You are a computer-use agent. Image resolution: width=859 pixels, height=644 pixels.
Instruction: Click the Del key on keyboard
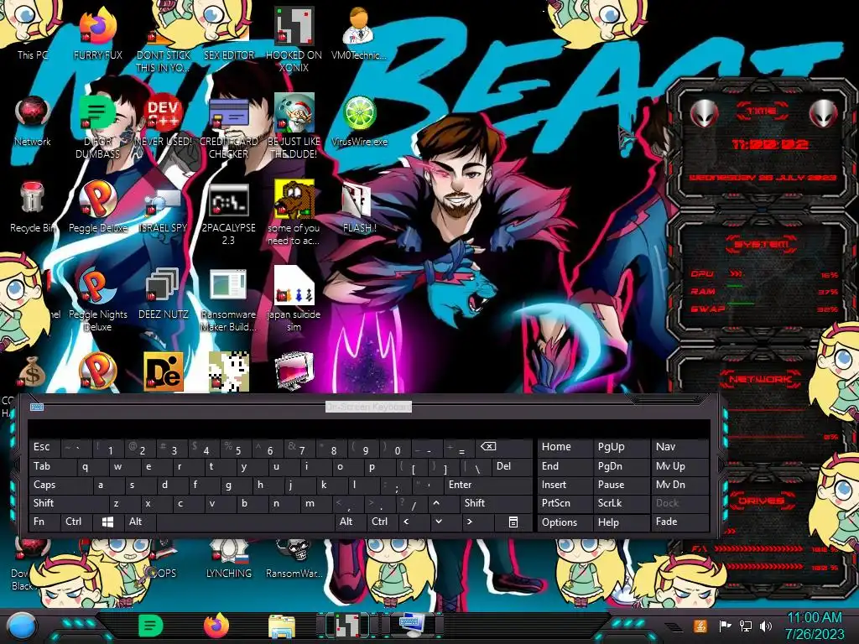point(512,466)
